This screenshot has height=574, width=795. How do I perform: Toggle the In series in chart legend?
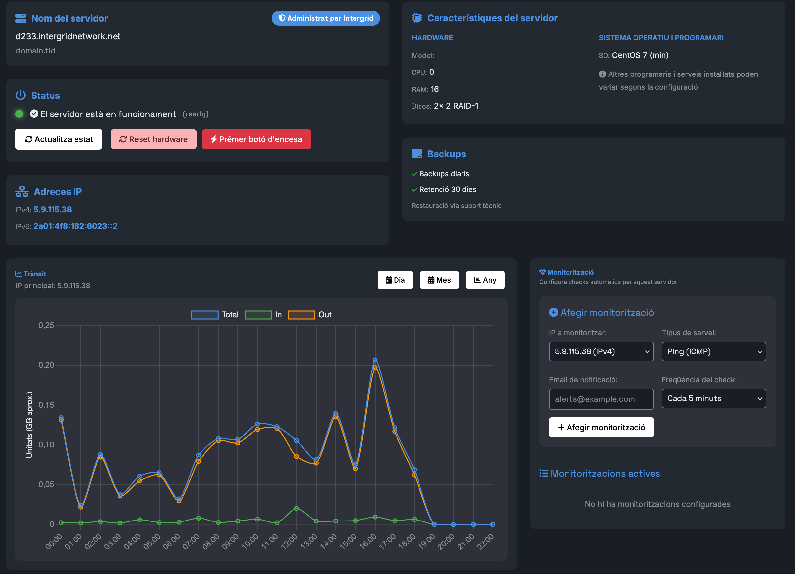(263, 315)
